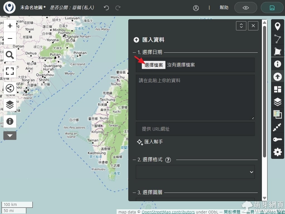This screenshot has height=214, width=285.
Task: Expand more controls with down arrow
Action: click(10, 136)
